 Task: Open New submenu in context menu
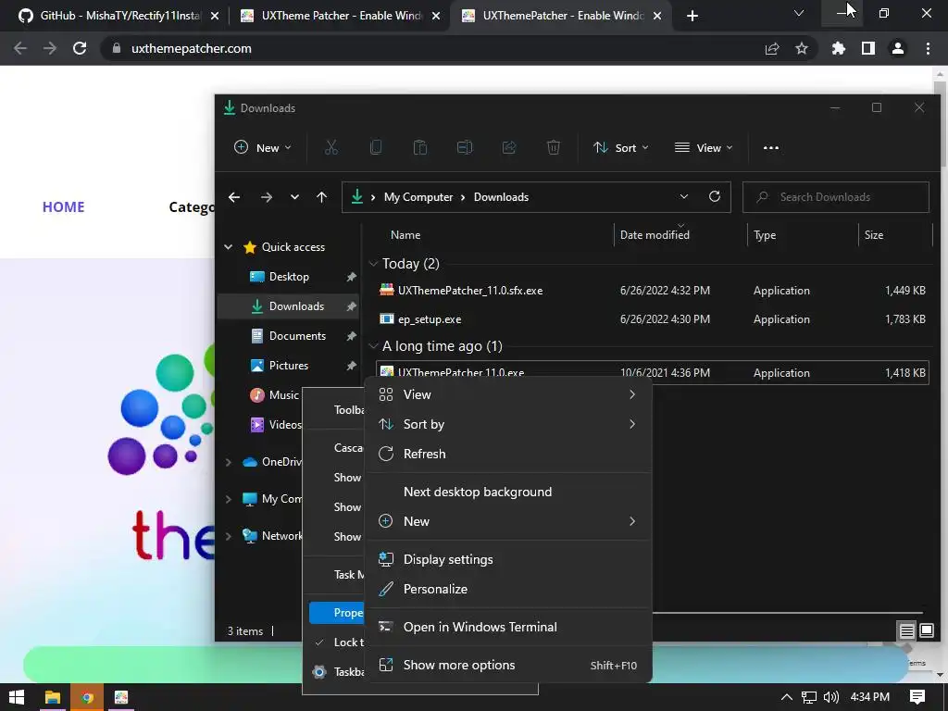tap(508, 521)
